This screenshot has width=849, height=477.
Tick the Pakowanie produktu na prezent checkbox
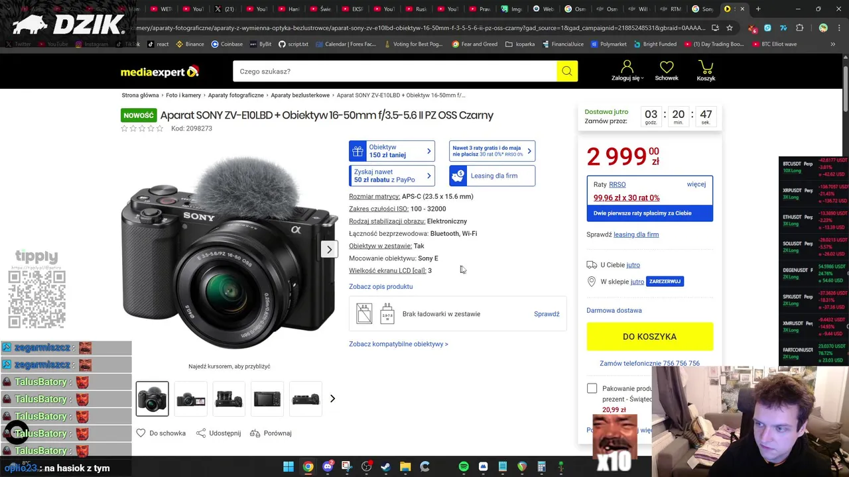pos(592,388)
